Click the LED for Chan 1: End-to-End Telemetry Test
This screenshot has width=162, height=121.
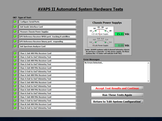[x=15, y=57]
